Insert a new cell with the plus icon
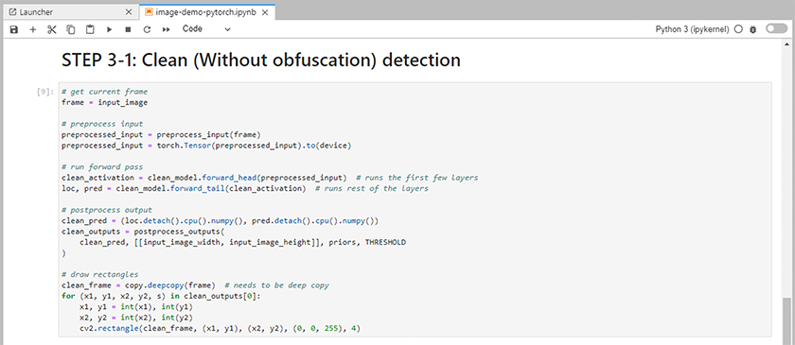Screen dimensions: 795x345 [33, 30]
